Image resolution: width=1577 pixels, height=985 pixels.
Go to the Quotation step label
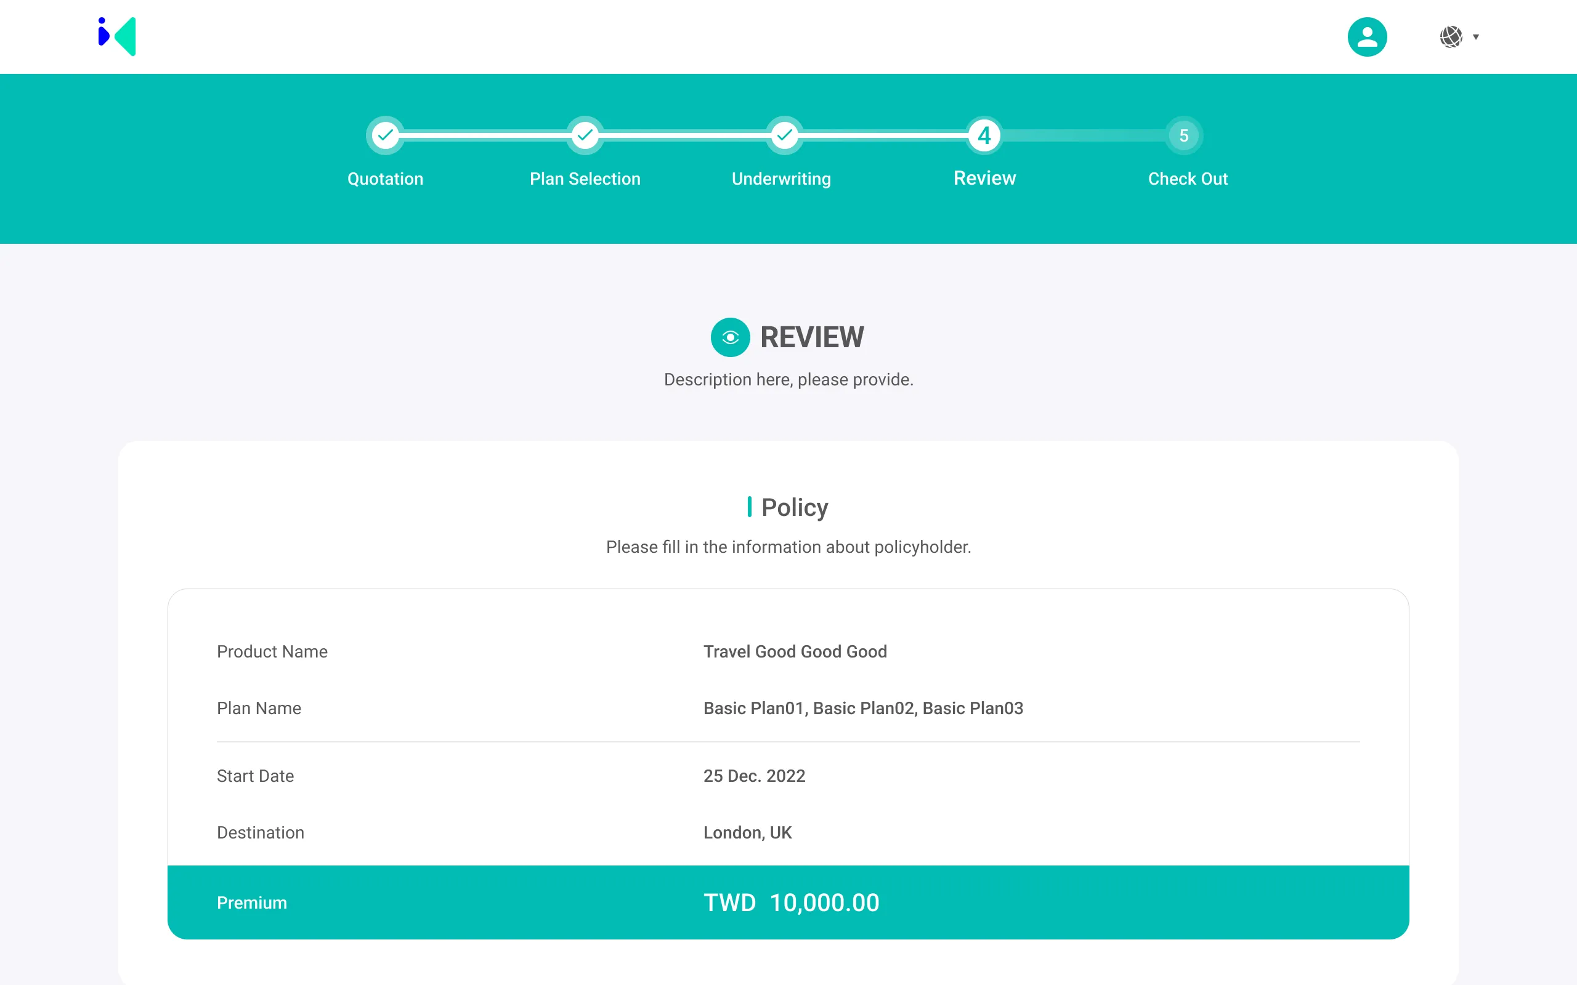tap(385, 179)
